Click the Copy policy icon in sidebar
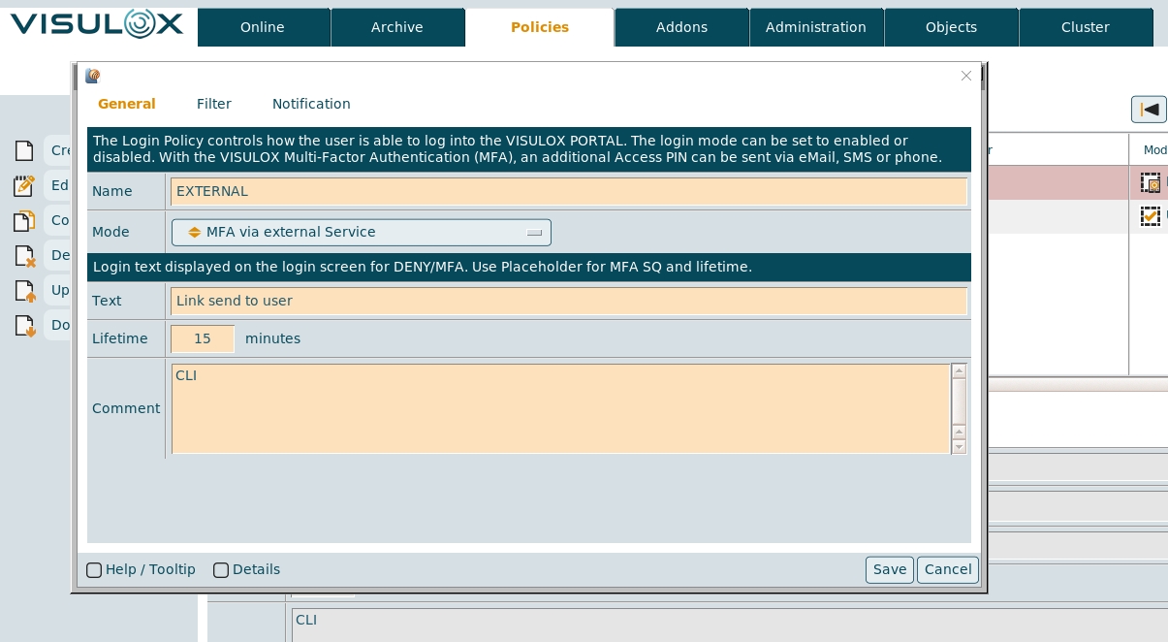Image resolution: width=1168 pixels, height=642 pixels. coord(24,221)
